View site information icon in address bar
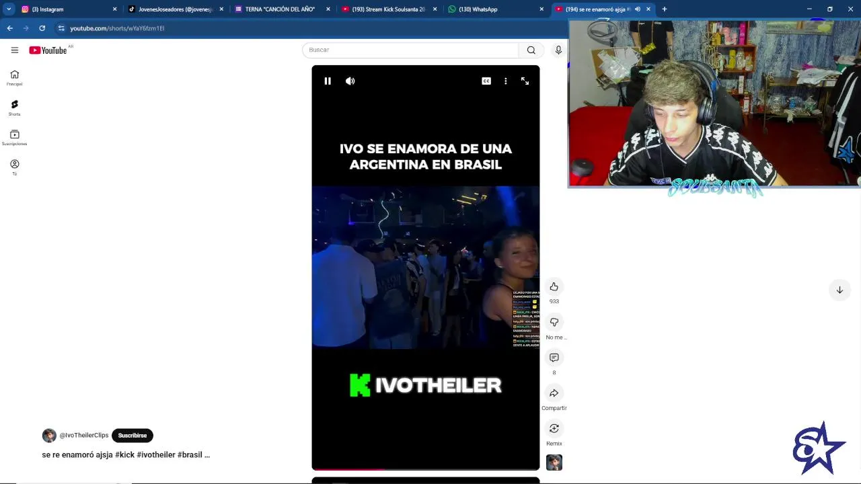Image resolution: width=861 pixels, height=484 pixels. click(61, 28)
